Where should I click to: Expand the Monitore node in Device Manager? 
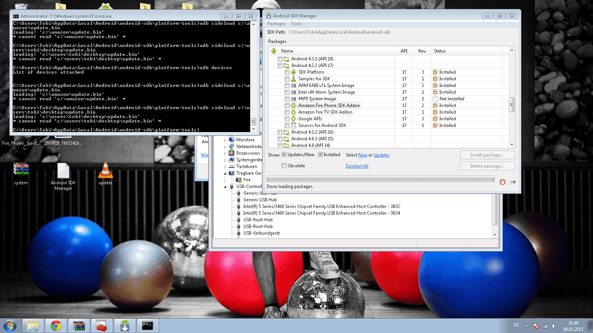tap(225, 140)
